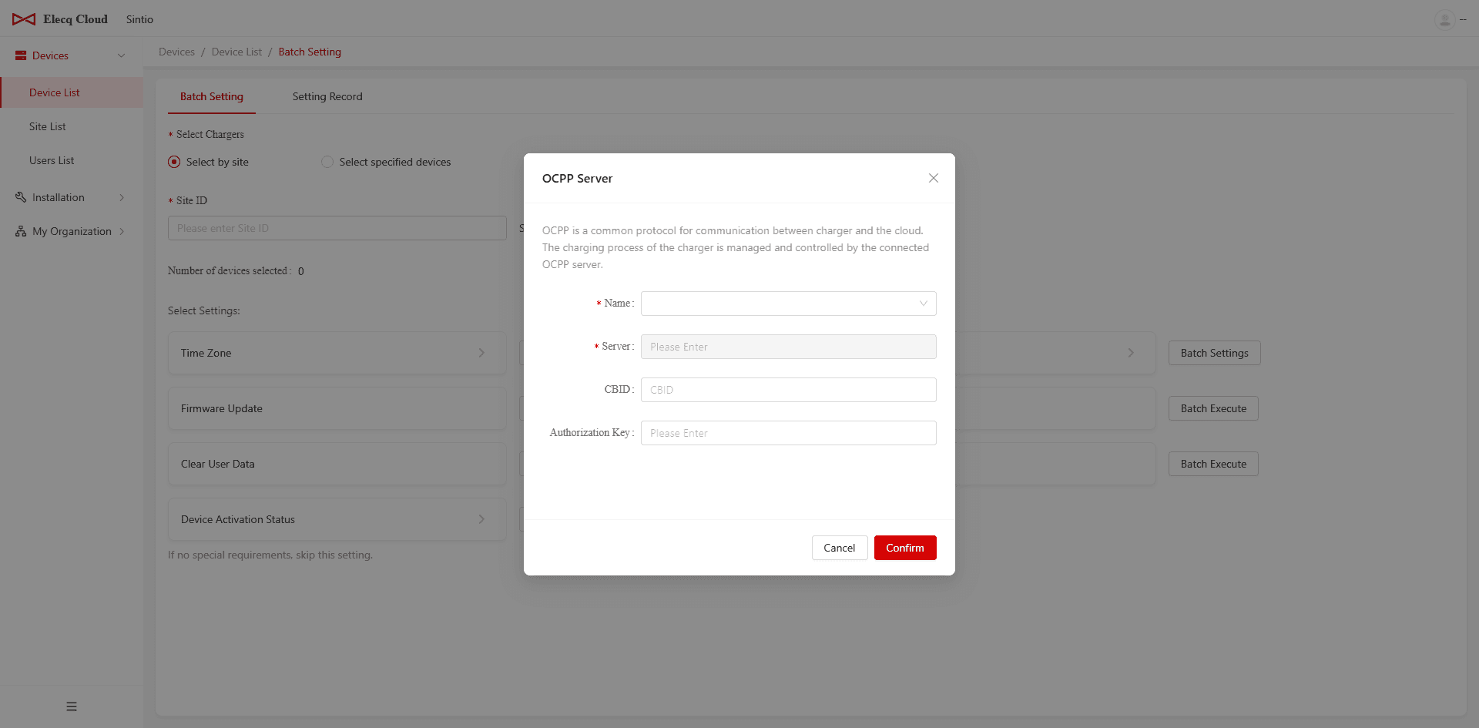Focus the Authorization Key input field
This screenshot has width=1479, height=728.
(788, 433)
